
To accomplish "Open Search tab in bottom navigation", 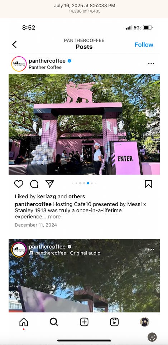I will coord(54,322).
